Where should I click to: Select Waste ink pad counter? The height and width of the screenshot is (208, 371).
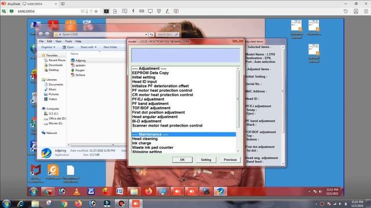click(153, 147)
